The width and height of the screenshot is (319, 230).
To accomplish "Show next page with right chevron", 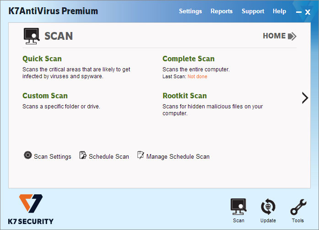I will [x=305, y=98].
